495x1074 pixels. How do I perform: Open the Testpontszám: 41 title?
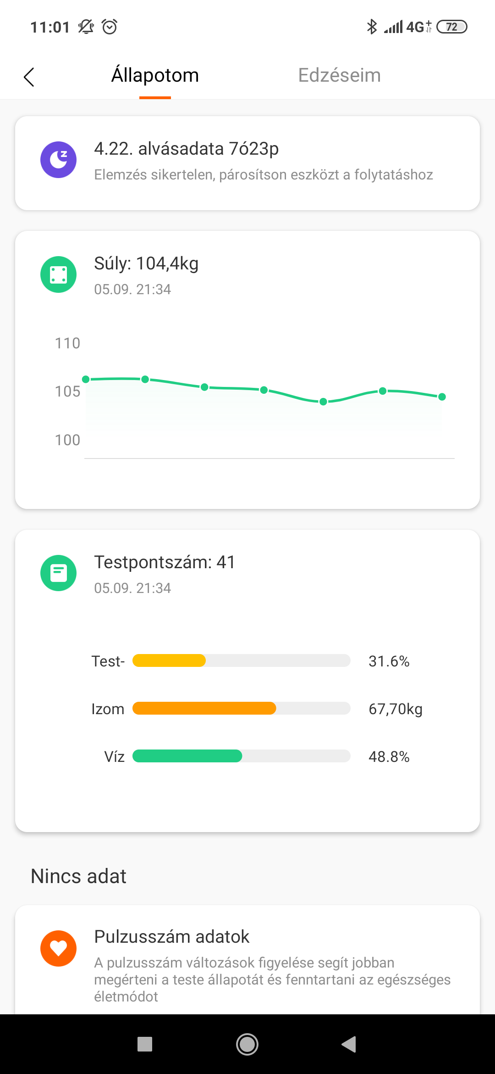pyautogui.click(x=165, y=562)
